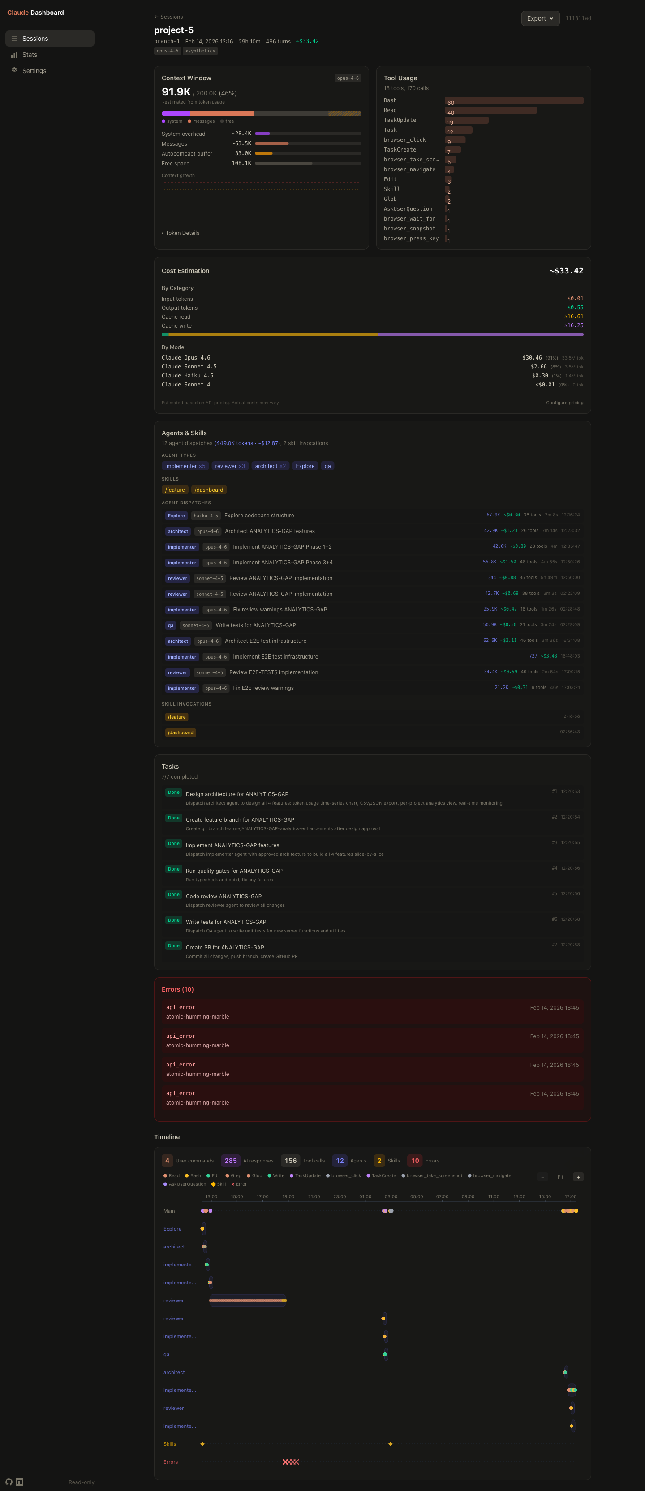The width and height of the screenshot is (645, 1491).
Task: Select the reviewer ×3 agent type tag
Action: pos(230,466)
